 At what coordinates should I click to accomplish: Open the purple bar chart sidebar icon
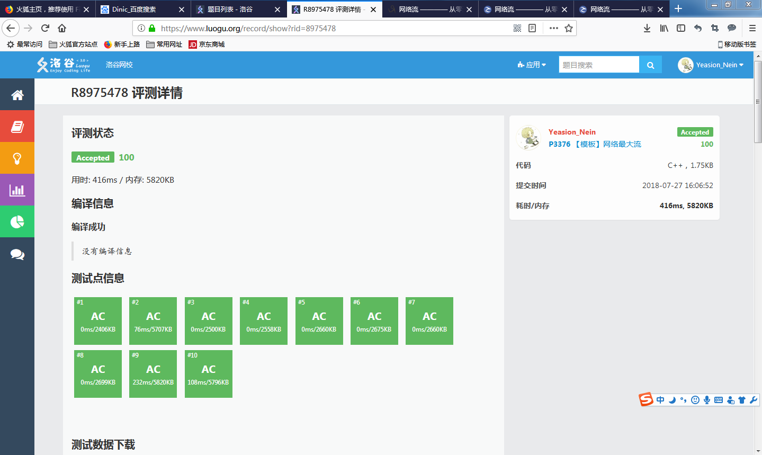pyautogui.click(x=17, y=190)
